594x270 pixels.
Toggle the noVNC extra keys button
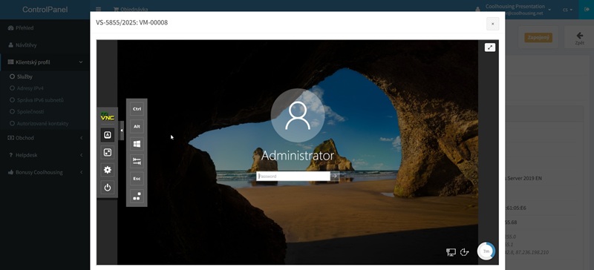108,134
